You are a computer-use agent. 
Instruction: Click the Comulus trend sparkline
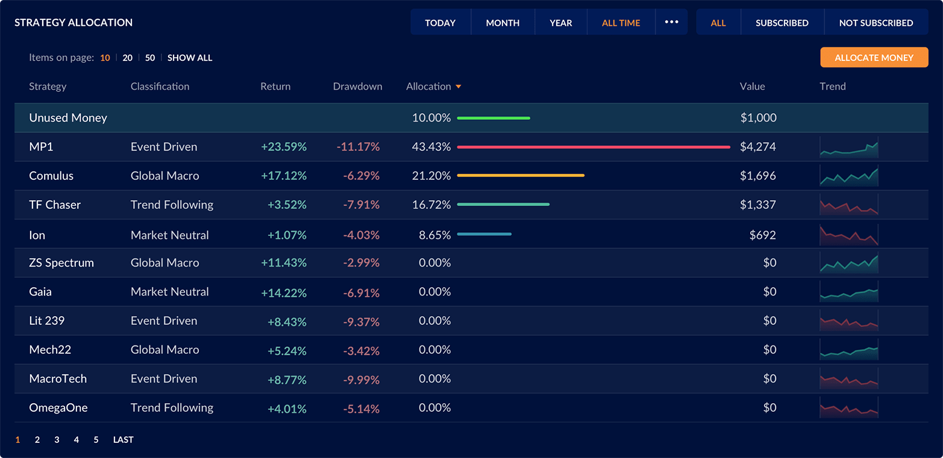click(x=848, y=176)
